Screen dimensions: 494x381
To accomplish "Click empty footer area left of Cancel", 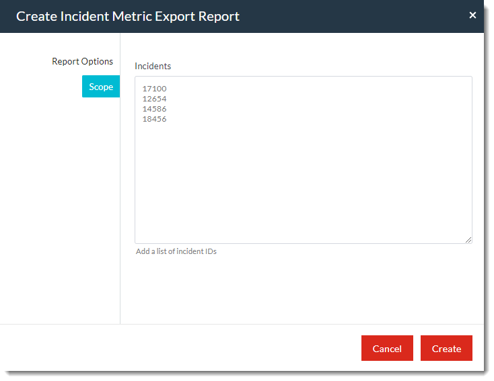I will pyautogui.click(x=182, y=349).
